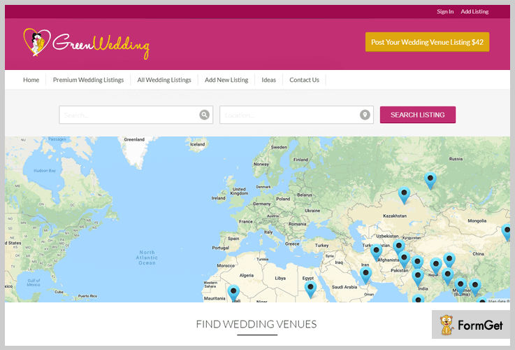
Task: Open the Ideas menu item
Action: pyautogui.click(x=268, y=80)
